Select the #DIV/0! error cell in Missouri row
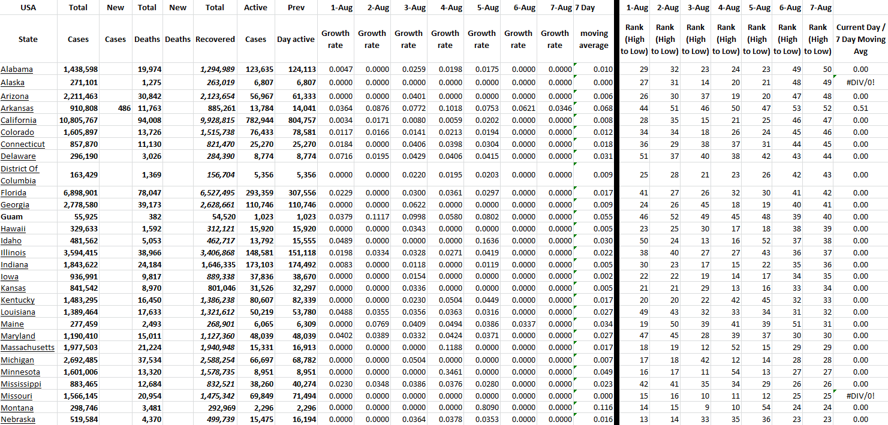Viewport: 888px width, 425px height. [x=860, y=396]
